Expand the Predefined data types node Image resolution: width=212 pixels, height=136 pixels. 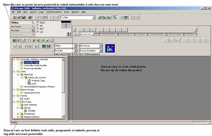click(18, 114)
